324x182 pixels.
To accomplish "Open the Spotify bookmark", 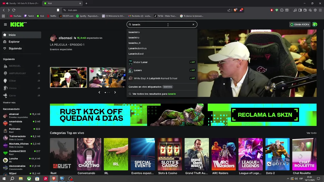I will [87, 16].
